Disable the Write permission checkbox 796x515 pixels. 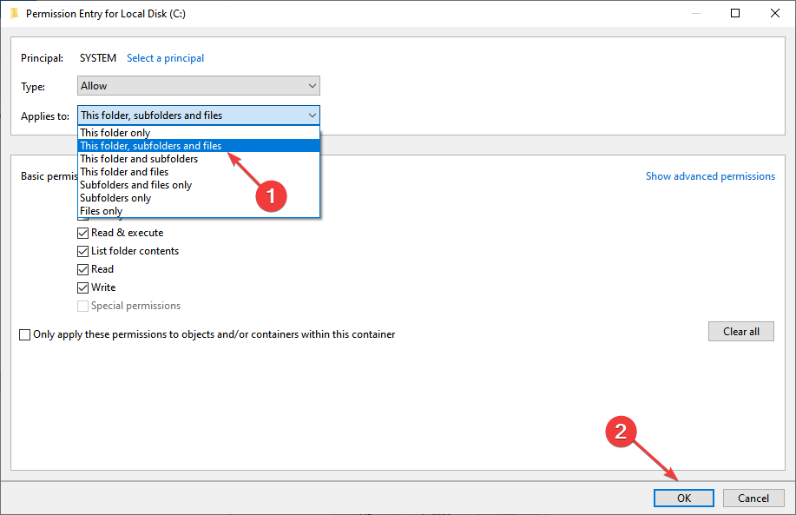point(82,288)
